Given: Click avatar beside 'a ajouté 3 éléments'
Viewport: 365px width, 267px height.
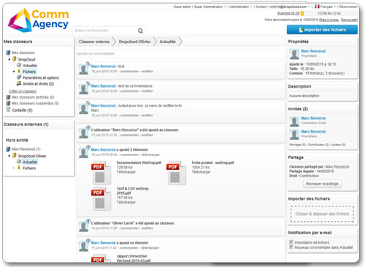Looking at the screenshot, I should click(83, 152).
